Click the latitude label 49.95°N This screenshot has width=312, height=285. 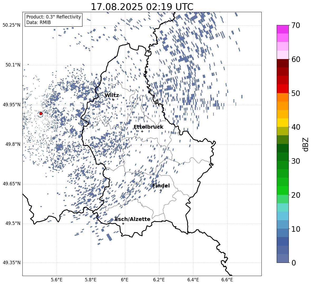click(12, 105)
